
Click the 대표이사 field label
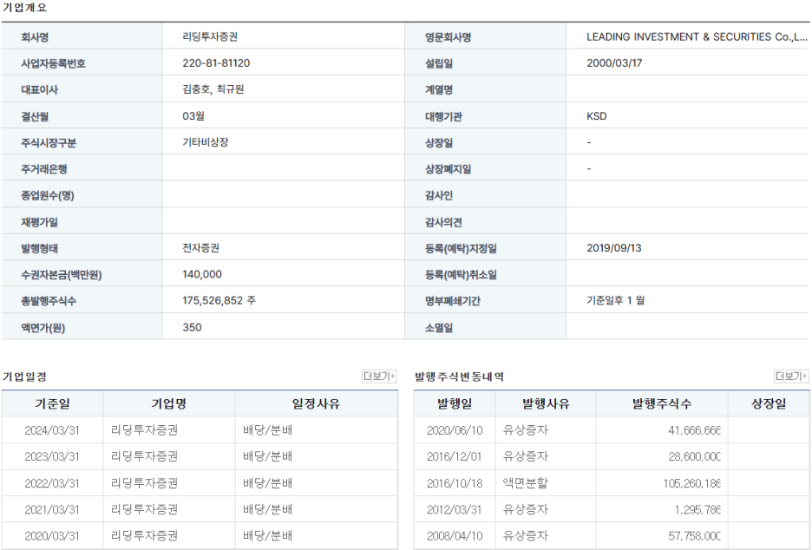39,90
